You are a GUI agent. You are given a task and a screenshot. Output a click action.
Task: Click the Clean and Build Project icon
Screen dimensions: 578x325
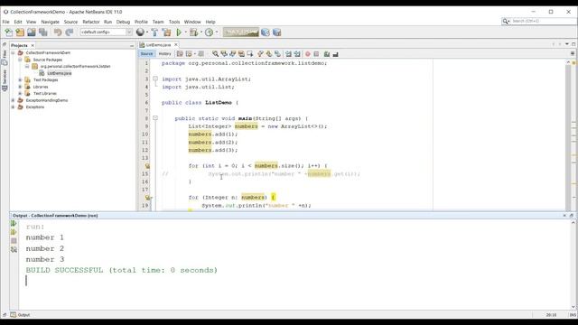166,32
